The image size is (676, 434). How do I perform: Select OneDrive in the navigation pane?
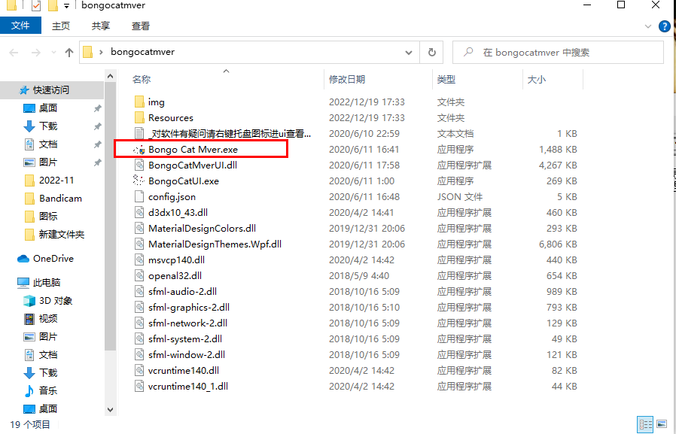(x=53, y=259)
